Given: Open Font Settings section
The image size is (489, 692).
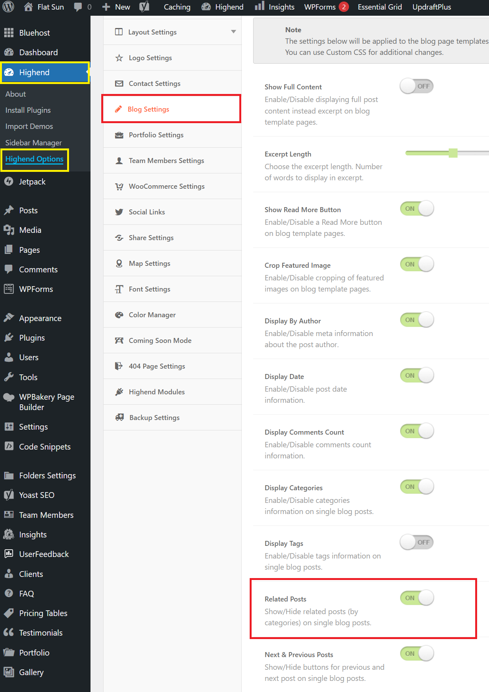Looking at the screenshot, I should point(172,289).
